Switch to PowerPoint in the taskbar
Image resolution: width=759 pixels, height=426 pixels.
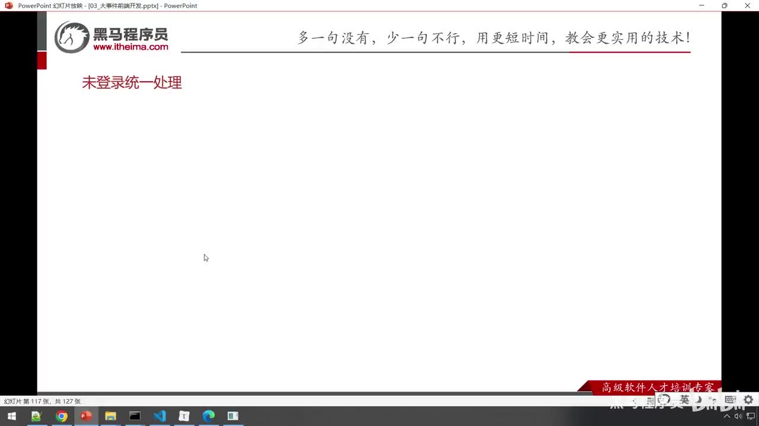pos(86,416)
